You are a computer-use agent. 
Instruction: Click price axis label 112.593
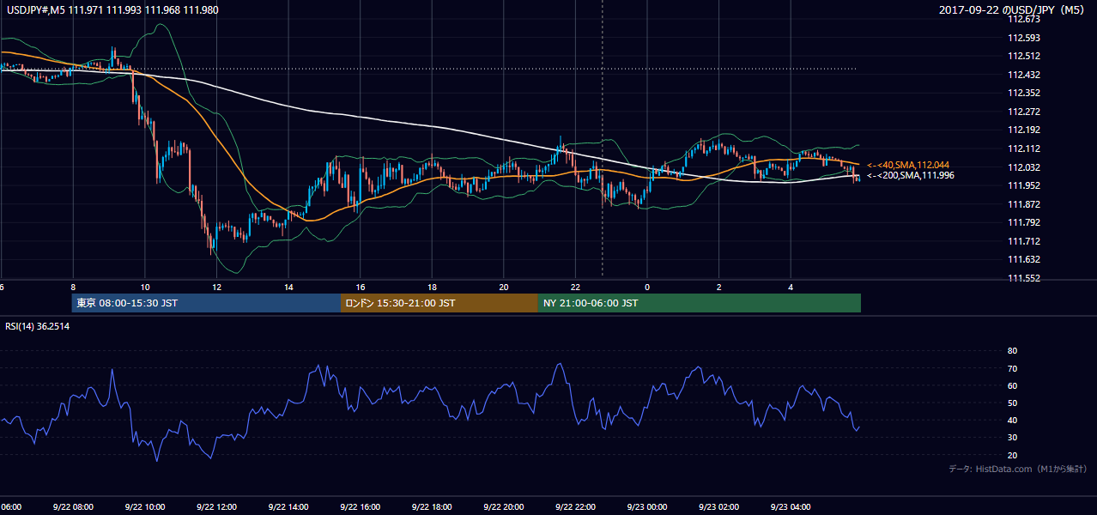coord(1024,38)
